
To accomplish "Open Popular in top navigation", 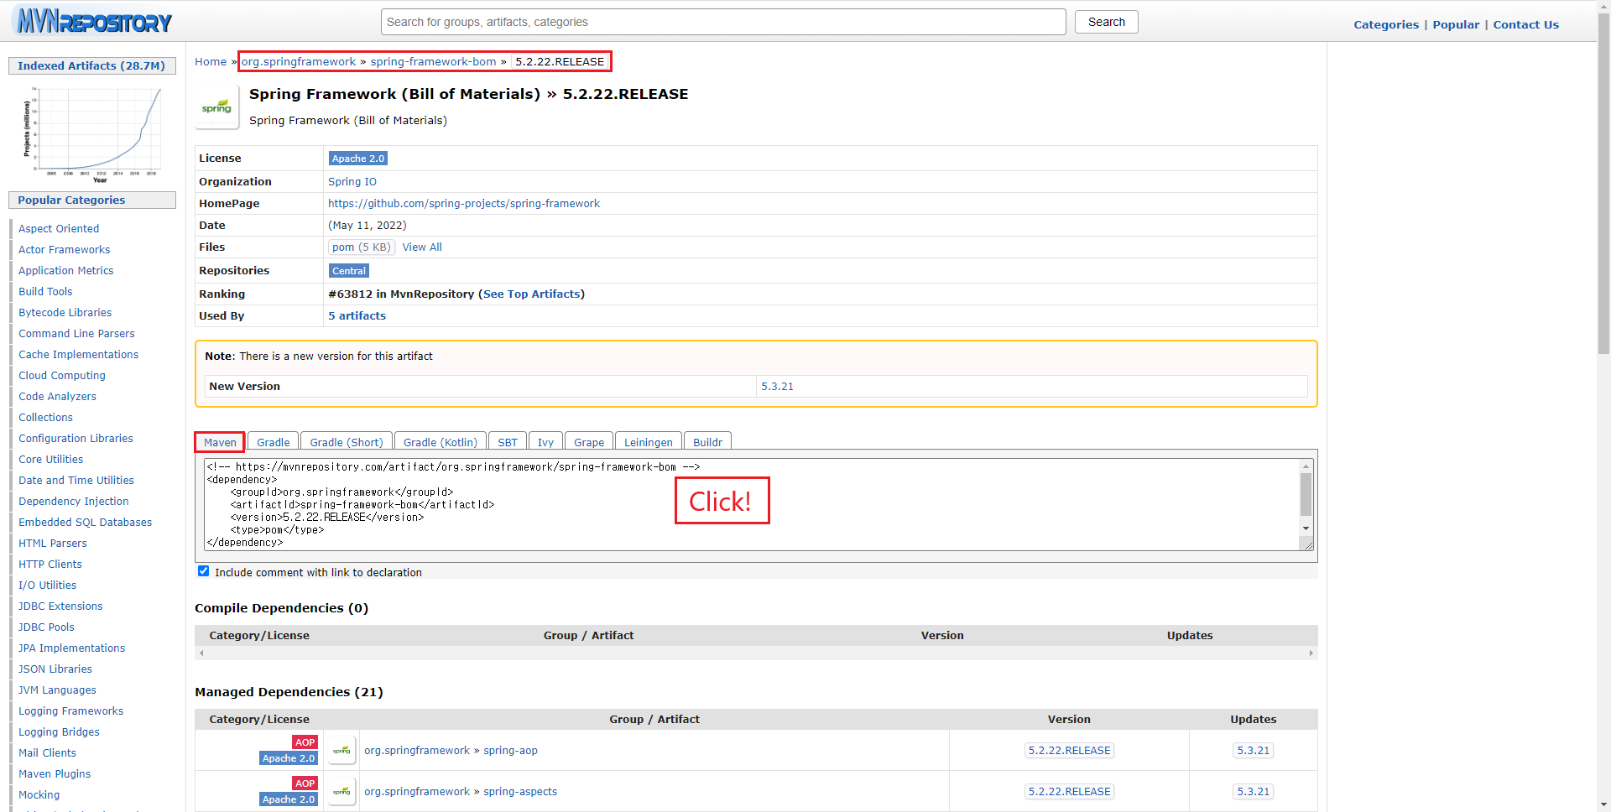I will [1456, 24].
